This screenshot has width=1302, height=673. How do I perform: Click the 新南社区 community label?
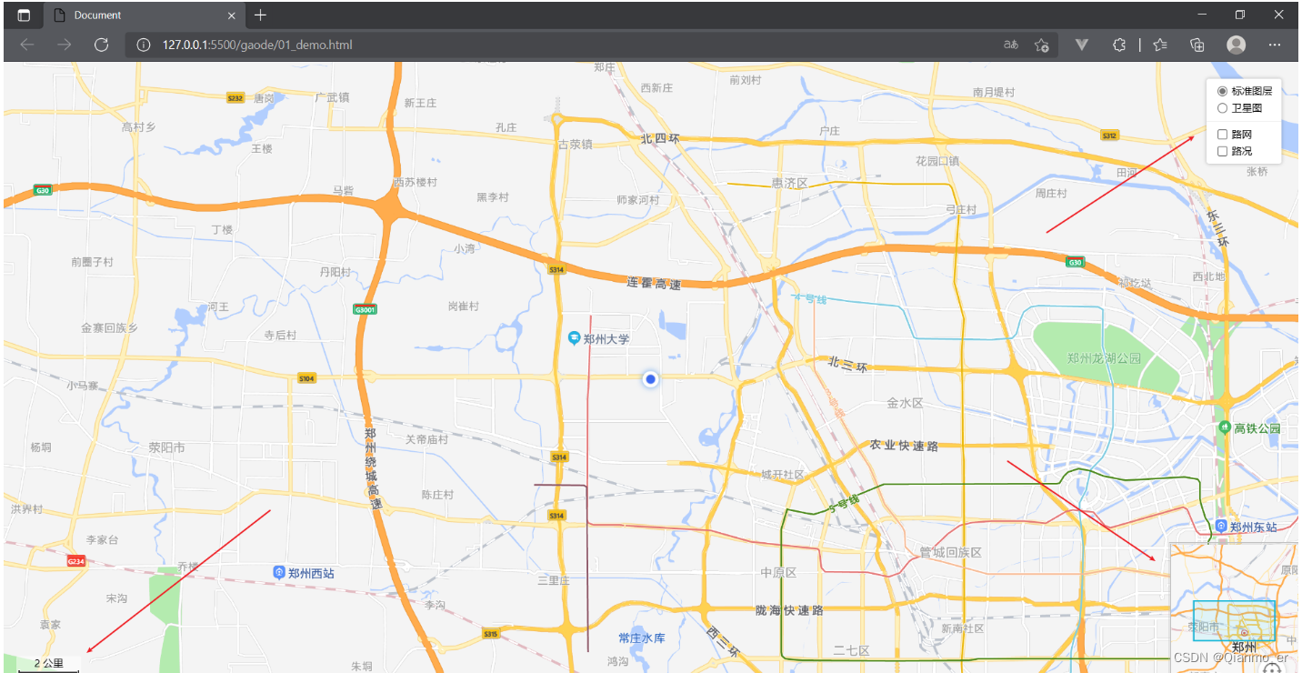pyautogui.click(x=963, y=628)
